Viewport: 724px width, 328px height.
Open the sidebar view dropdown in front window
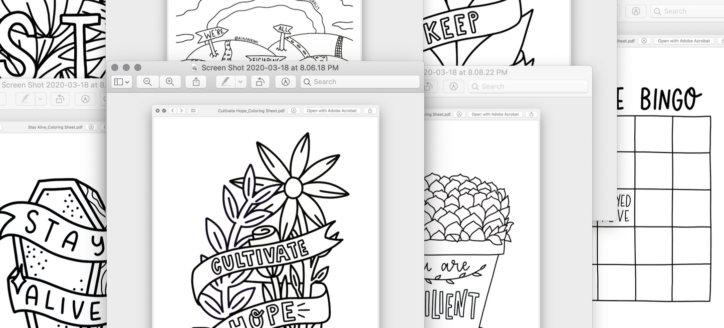(122, 82)
